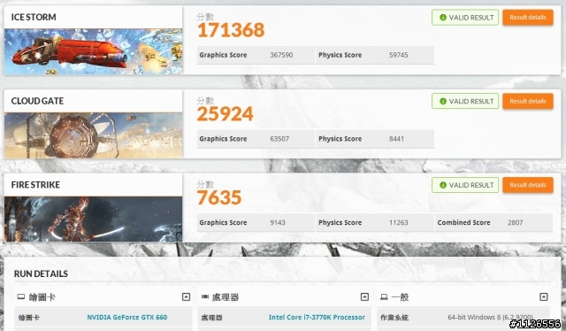566x331 pixels.
Task: Click the Fire Strike scene thumbnail
Action: coord(93,219)
